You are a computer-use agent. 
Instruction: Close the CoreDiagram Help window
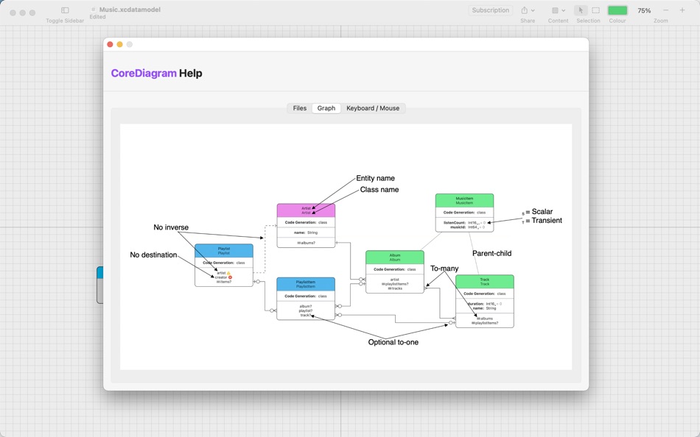point(110,44)
